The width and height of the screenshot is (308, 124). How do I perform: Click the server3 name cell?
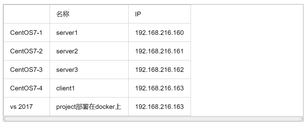coord(67,70)
